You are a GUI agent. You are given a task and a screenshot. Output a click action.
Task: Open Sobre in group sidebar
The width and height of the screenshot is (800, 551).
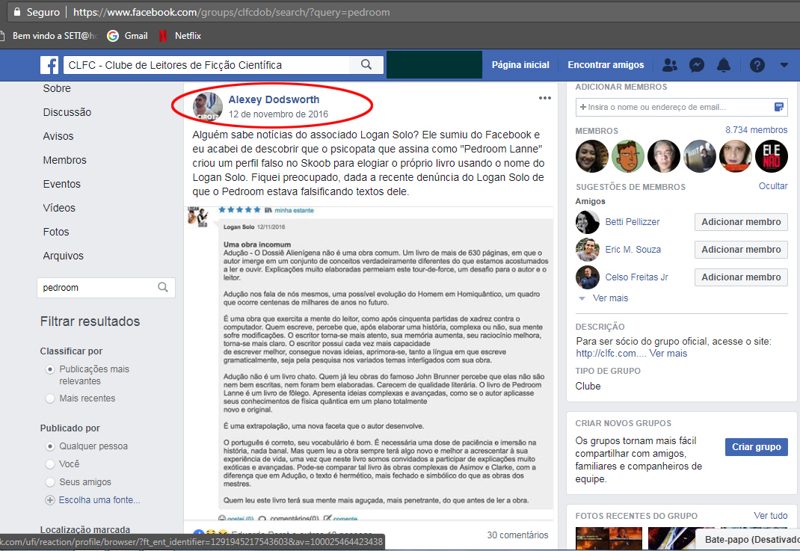(57, 88)
